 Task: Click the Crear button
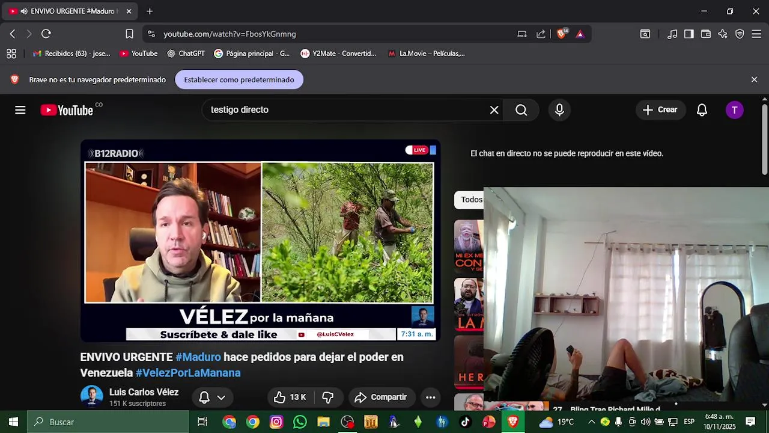(x=660, y=110)
